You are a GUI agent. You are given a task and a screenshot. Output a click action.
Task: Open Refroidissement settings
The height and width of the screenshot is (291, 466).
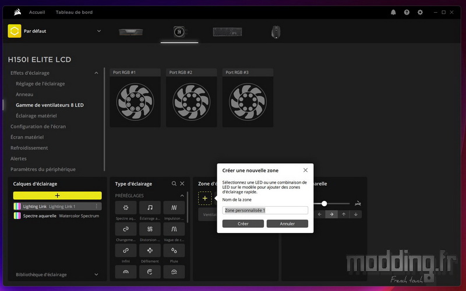(x=29, y=148)
